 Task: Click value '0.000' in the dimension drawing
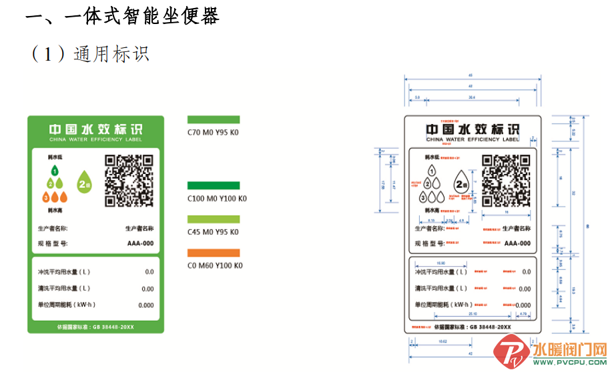(523, 305)
